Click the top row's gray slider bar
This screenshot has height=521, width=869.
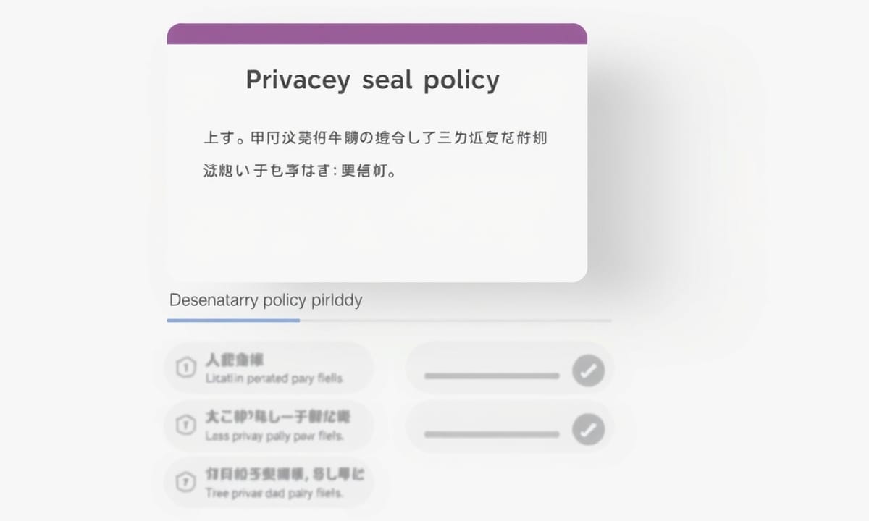[x=492, y=376]
